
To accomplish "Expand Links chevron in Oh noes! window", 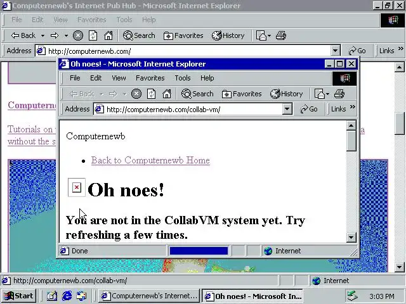I will click(353, 107).
